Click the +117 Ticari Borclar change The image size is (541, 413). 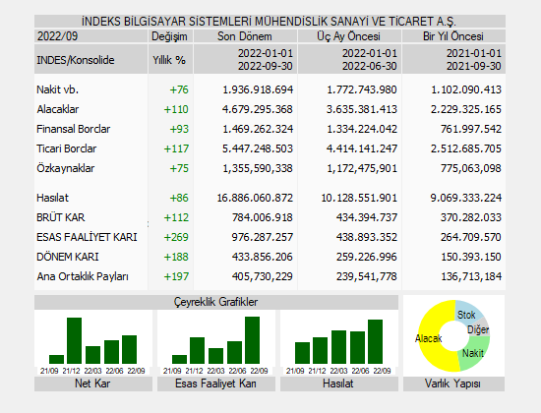point(176,148)
